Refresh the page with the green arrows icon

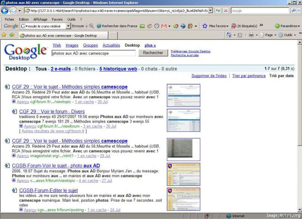click(x=218, y=11)
